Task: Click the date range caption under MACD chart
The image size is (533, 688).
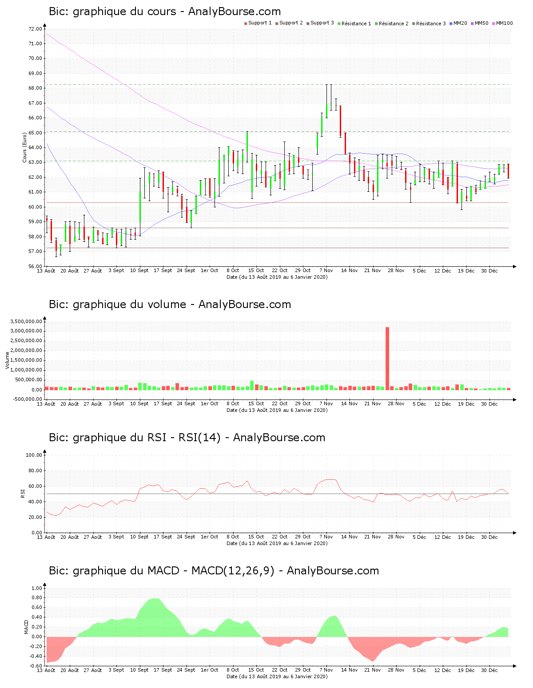Action: pos(277,676)
